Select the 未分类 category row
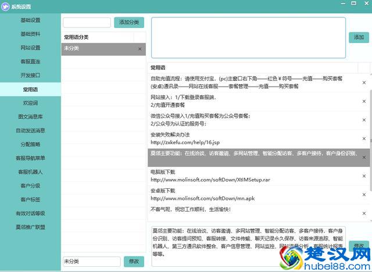The height and width of the screenshot is (272, 372). [99, 49]
